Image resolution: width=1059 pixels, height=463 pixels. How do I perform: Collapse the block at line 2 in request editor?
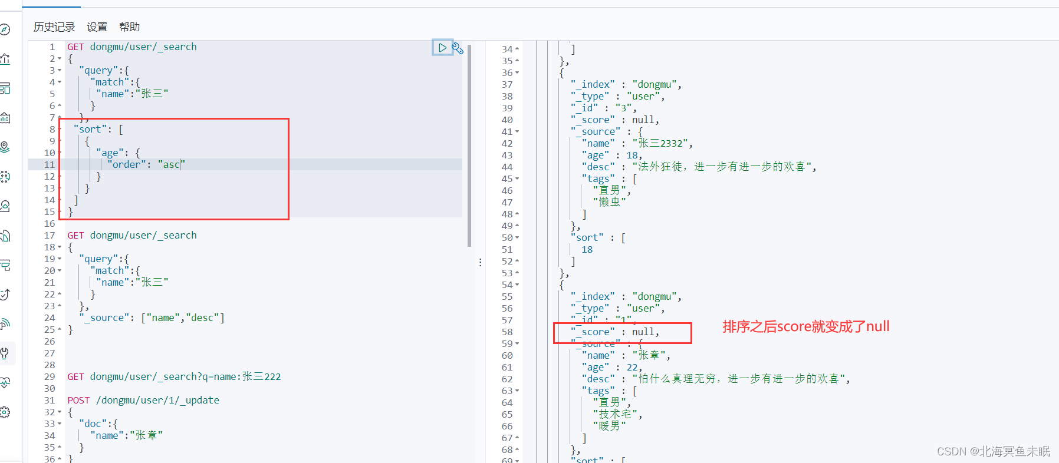[60, 59]
